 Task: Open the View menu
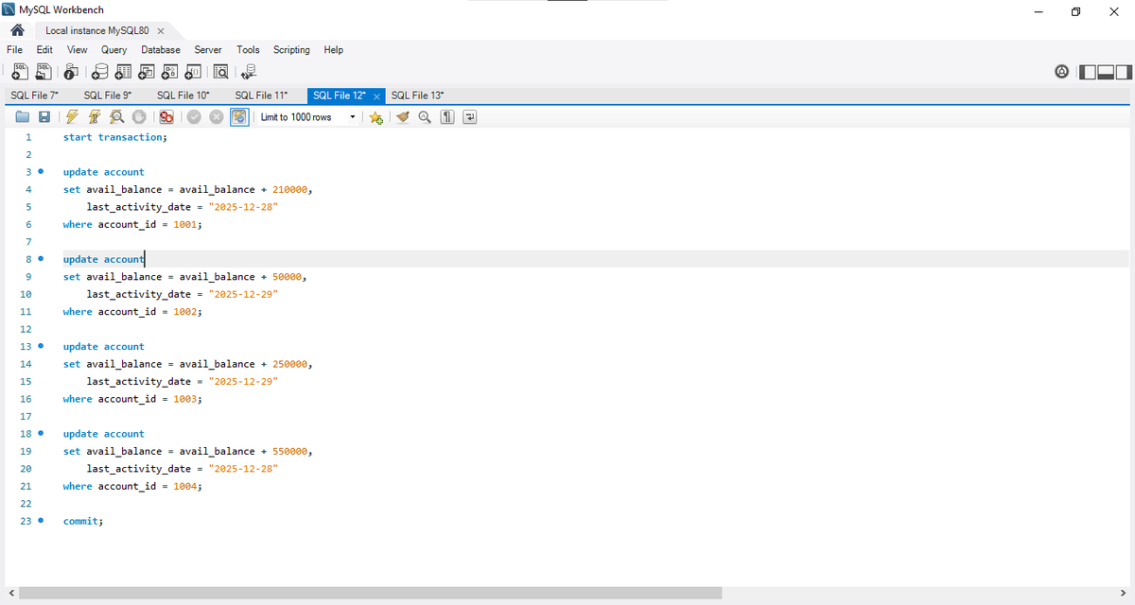tap(78, 49)
